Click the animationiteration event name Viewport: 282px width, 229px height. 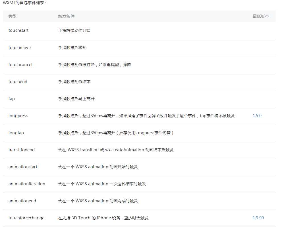tap(27, 184)
